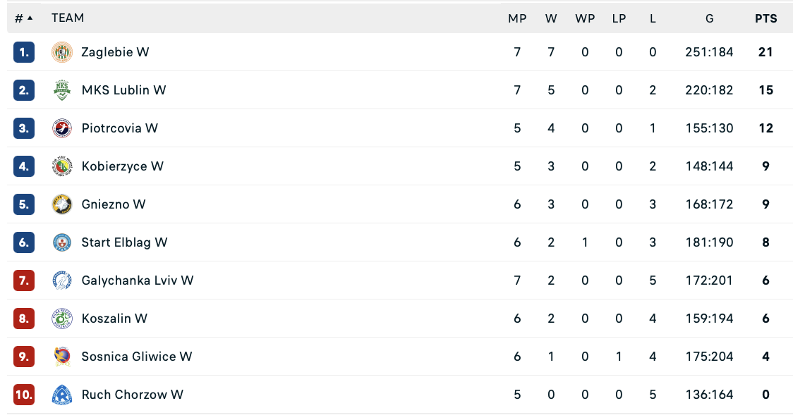Viewport: 793px width, 420px height.
Task: Sort standings by MP column header
Action: coord(517,18)
